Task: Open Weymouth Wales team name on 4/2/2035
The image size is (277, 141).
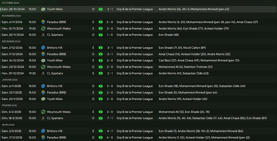Action: click(x=59, y=112)
